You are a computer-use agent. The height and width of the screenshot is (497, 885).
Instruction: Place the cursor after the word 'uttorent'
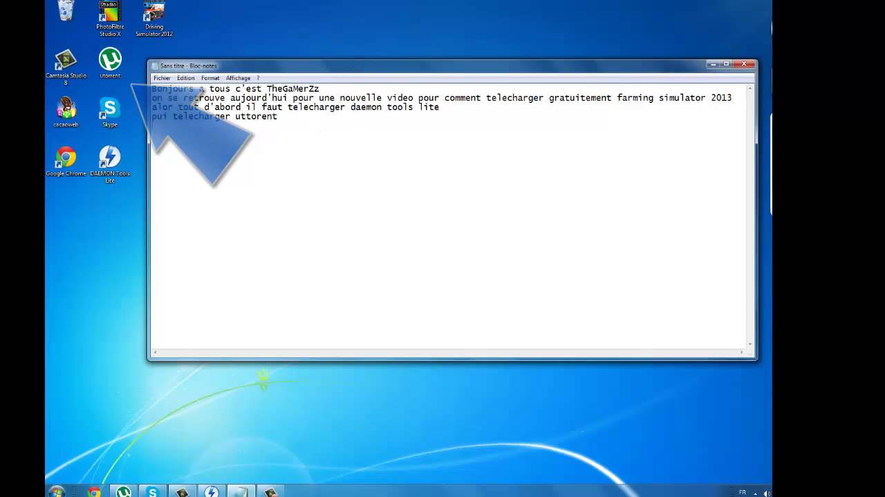click(x=278, y=117)
